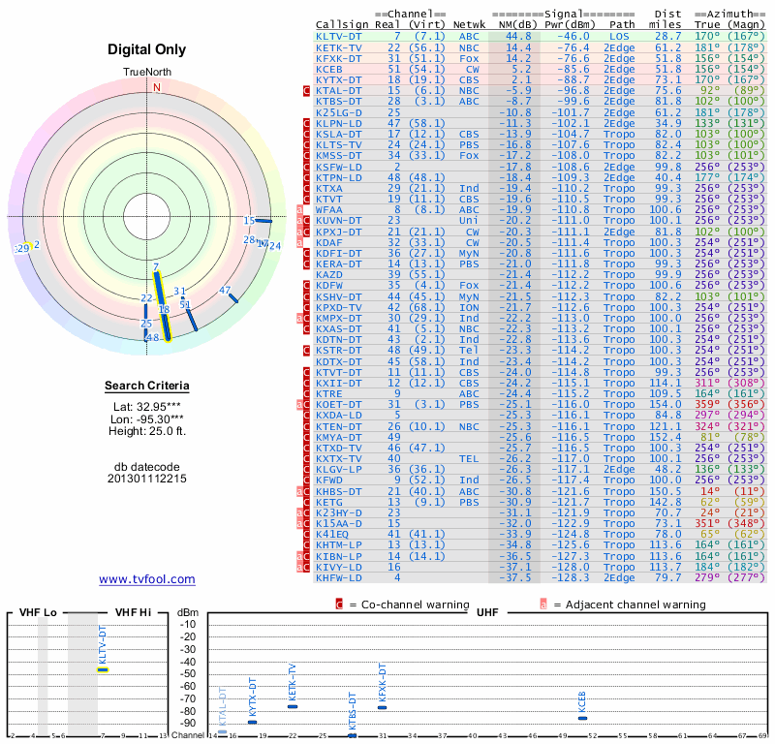Click the KCEB callsign in the table
This screenshot has width=775, height=744.
(329, 70)
